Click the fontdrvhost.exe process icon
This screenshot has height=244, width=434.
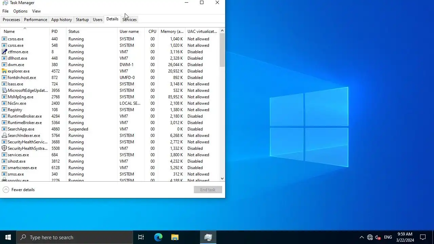(x=4, y=78)
